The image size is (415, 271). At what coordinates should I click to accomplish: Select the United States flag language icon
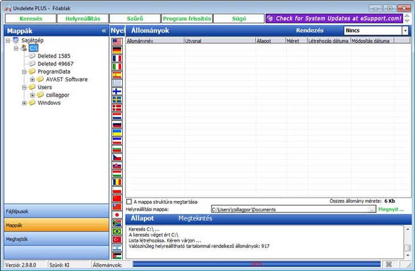coord(117,42)
